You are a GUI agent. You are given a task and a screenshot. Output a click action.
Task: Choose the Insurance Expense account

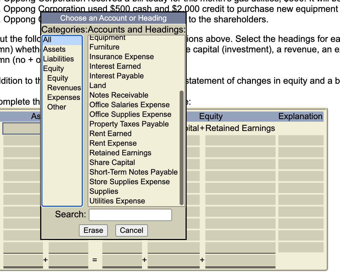[134, 57]
